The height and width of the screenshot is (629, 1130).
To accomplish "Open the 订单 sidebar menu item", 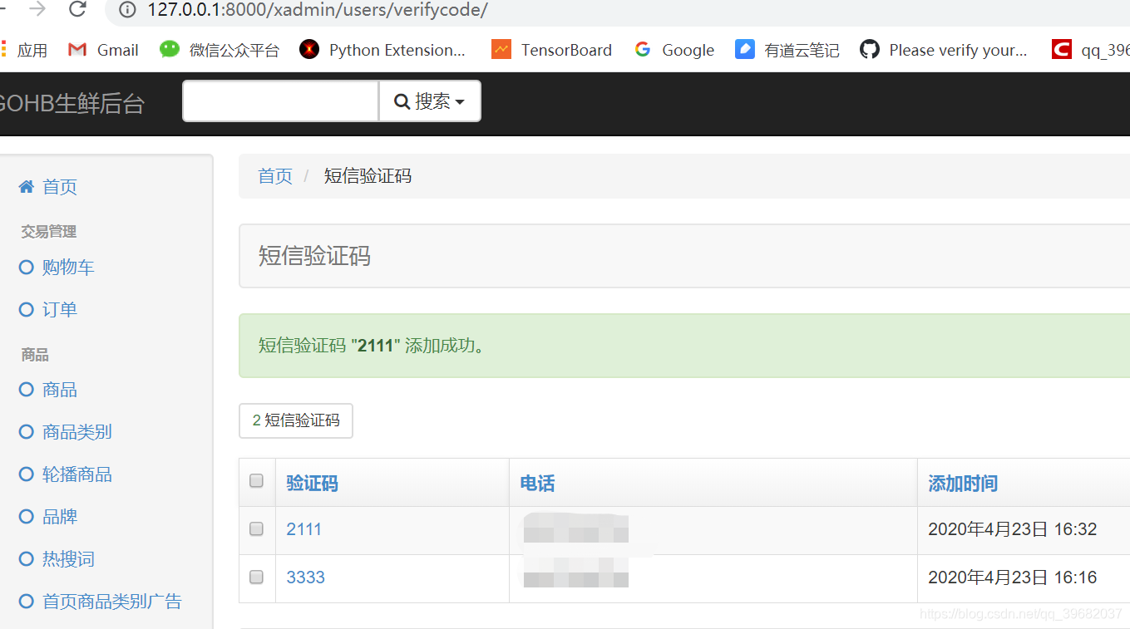I will click(60, 309).
